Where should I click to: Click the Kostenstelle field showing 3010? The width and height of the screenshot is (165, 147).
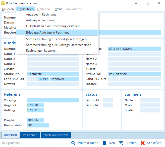(x=38, y=125)
